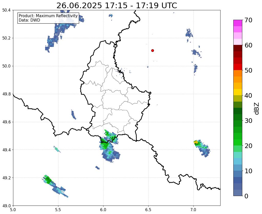This screenshot has height=214, width=262.
Task: Click the latitude axis label 49.0
Action: coord(6,206)
